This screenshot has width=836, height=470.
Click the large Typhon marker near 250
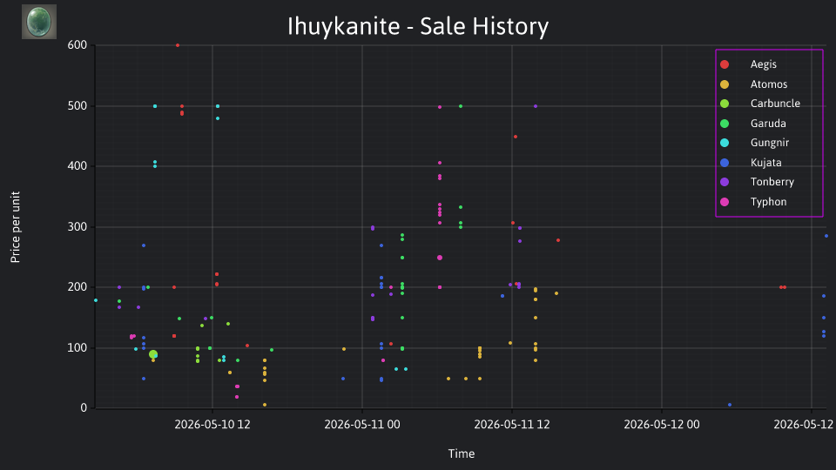pos(440,258)
